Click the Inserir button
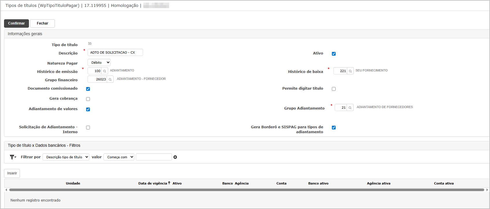Image resolution: width=490 pixels, height=209 pixels. [x=12, y=173]
